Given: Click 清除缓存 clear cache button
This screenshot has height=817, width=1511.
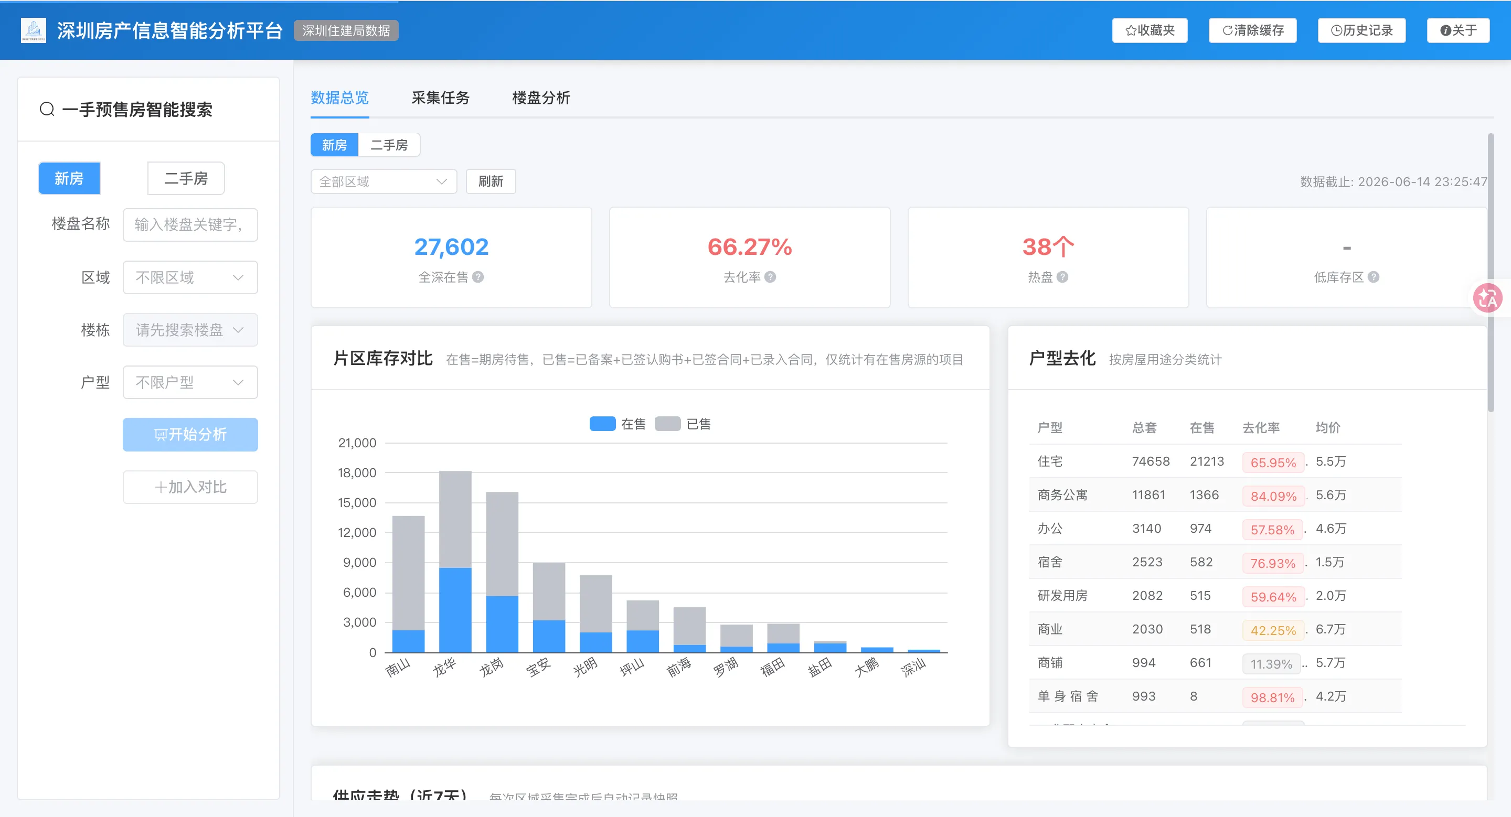Looking at the screenshot, I should [x=1252, y=30].
